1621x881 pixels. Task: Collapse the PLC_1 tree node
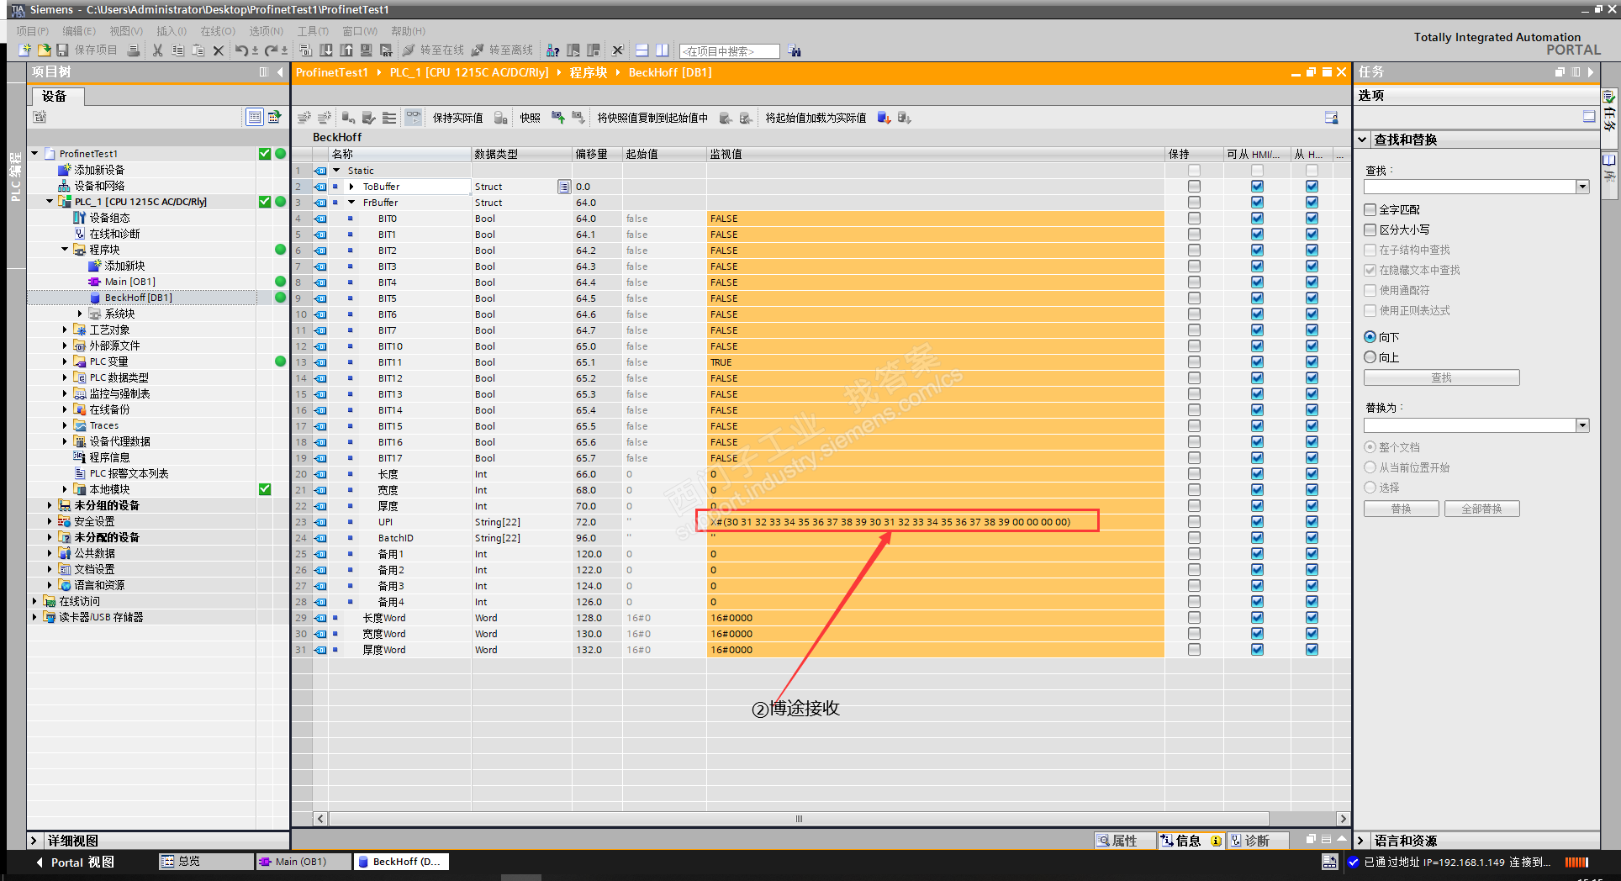pos(50,202)
